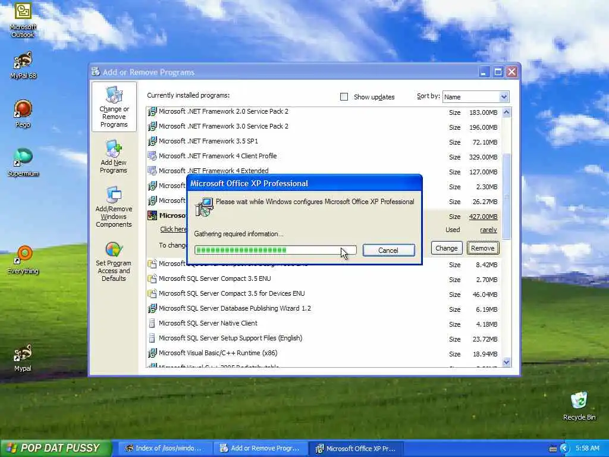
Task: Click installer icon in Office XP dialog
Action: 204,206
